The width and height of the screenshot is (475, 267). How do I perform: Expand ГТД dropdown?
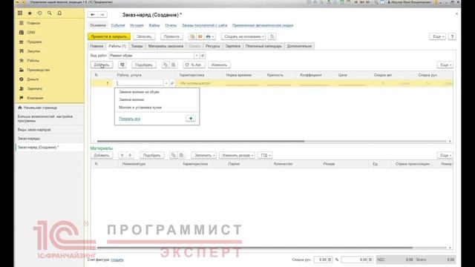[x=265, y=155]
